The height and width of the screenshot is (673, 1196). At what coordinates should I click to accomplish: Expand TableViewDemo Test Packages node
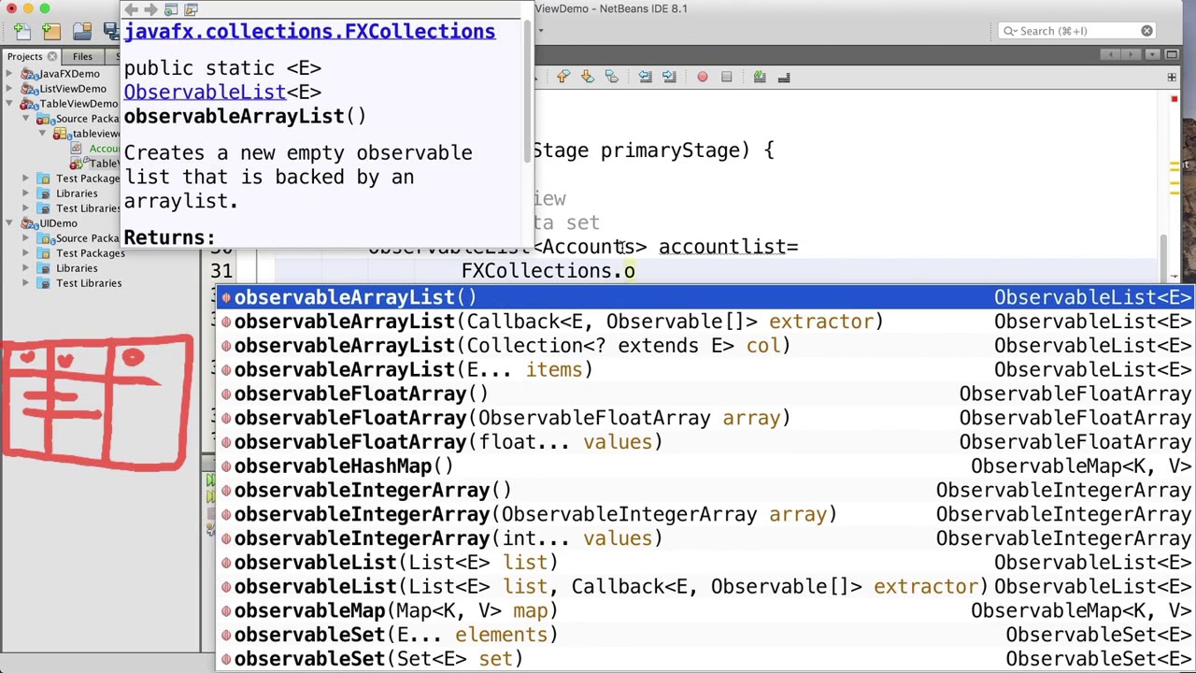26,179
